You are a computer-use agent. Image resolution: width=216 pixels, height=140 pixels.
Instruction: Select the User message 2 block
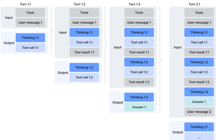199,112
